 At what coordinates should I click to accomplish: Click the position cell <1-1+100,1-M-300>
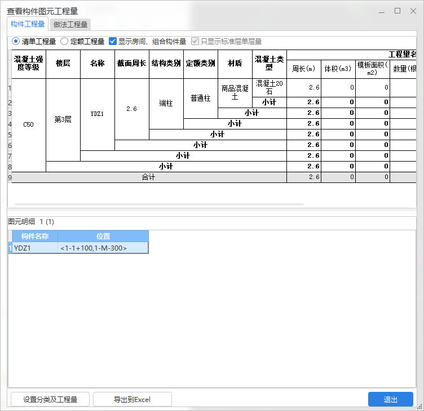click(103, 248)
